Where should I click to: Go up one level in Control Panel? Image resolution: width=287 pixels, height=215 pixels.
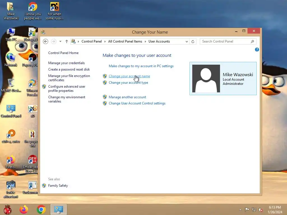pos(67,41)
